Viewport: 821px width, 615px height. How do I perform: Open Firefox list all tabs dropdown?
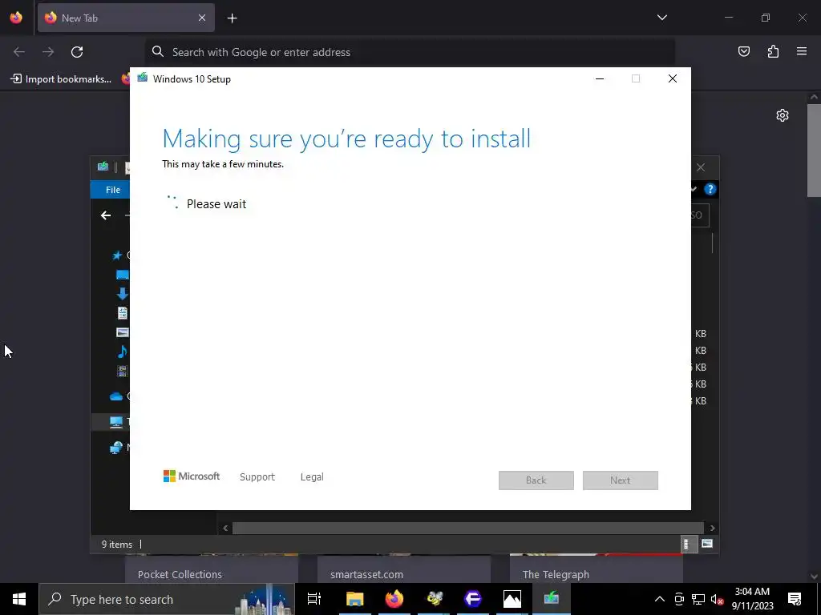coord(661,18)
